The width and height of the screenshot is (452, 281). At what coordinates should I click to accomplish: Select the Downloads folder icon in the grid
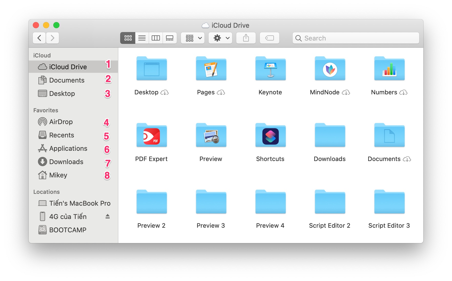point(330,135)
